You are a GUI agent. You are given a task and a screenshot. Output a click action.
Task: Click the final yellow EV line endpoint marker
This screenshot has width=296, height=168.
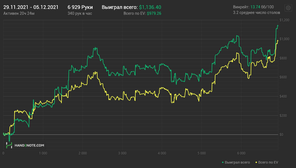pos(278,41)
